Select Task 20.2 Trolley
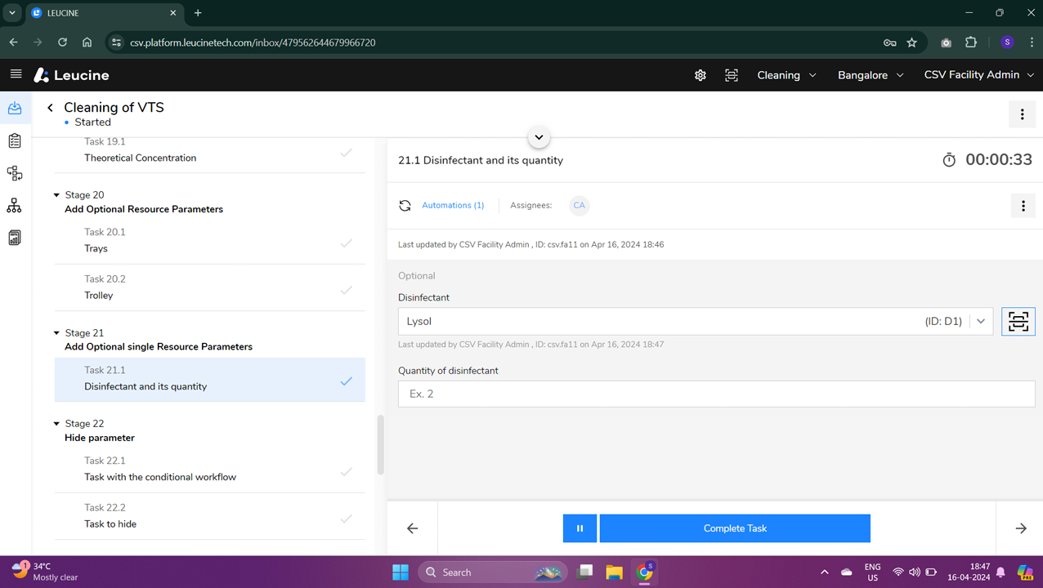This screenshot has height=588, width=1043. tap(210, 287)
